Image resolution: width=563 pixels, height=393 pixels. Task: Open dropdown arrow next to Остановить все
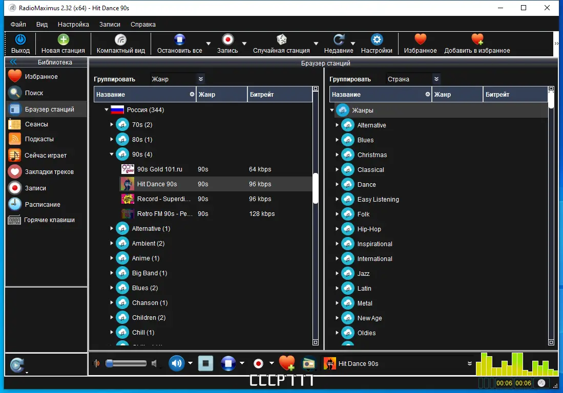tap(208, 43)
